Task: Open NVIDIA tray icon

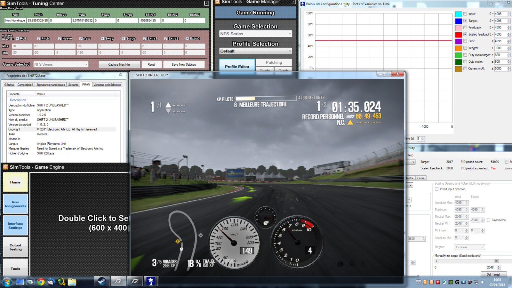Action: (x=451, y=282)
